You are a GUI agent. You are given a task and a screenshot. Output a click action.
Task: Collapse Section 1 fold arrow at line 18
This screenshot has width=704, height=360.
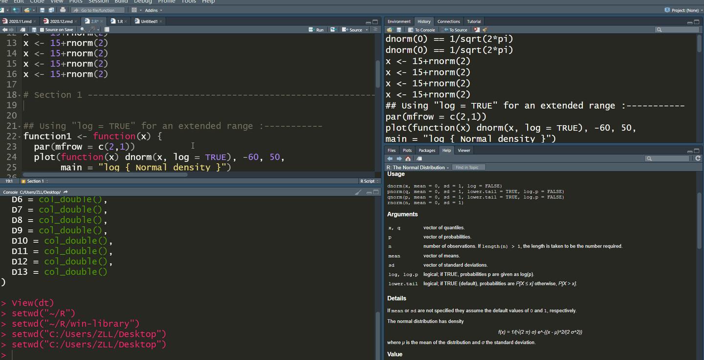click(x=20, y=95)
